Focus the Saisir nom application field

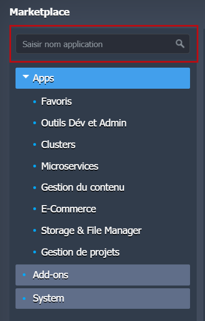[x=102, y=44]
